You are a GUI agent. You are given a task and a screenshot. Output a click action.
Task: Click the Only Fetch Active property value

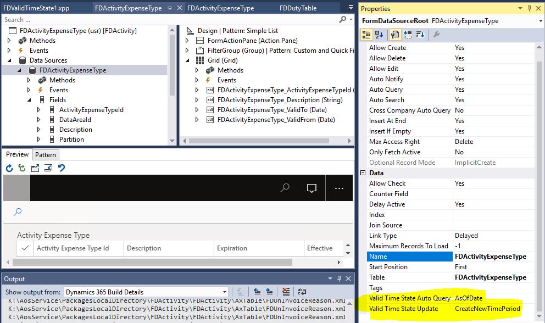pos(493,152)
